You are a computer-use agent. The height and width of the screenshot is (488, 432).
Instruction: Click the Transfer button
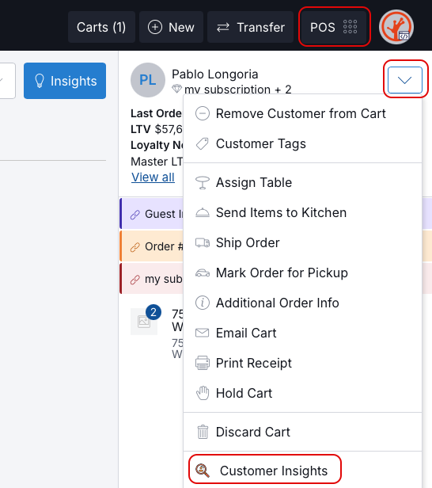tap(251, 27)
